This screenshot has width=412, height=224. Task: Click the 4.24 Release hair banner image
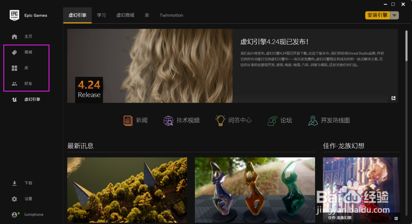tap(150, 66)
